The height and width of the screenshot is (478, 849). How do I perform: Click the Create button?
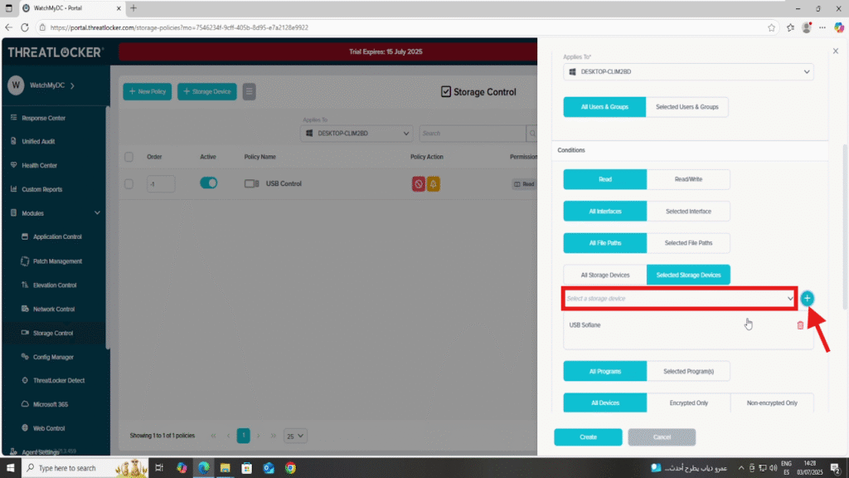tap(588, 437)
